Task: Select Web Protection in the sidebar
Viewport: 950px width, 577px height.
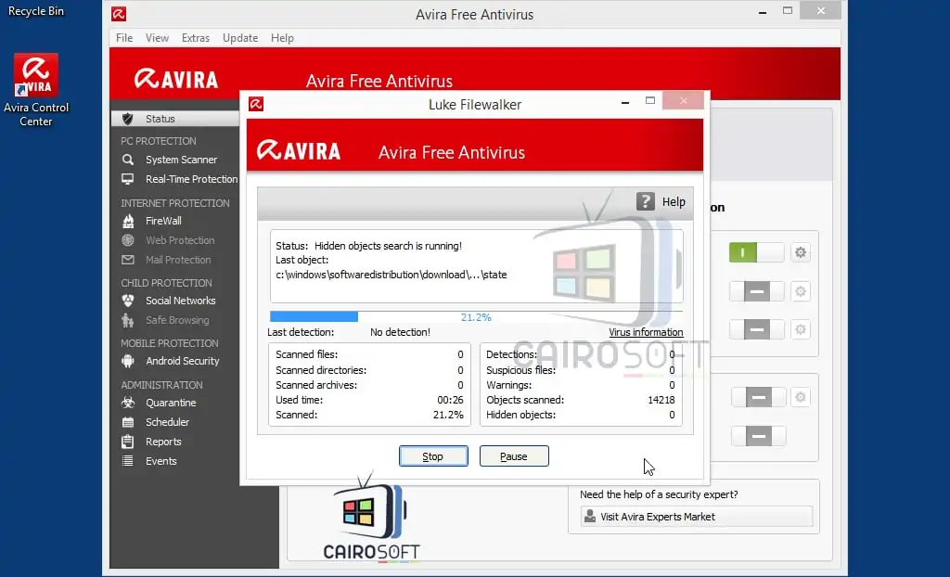Action: pyautogui.click(x=180, y=240)
